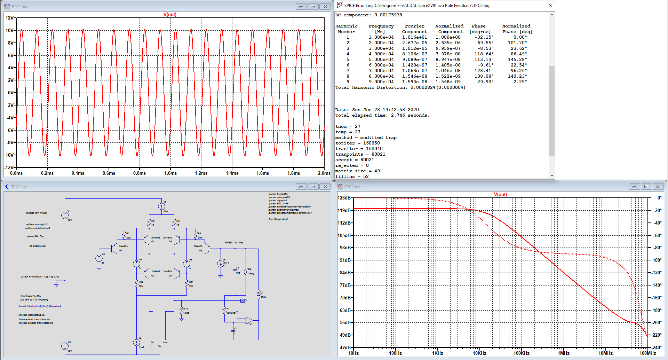Screen dimensions: 668x360
Task: Click the DC component line in error log
Action: click(x=368, y=15)
